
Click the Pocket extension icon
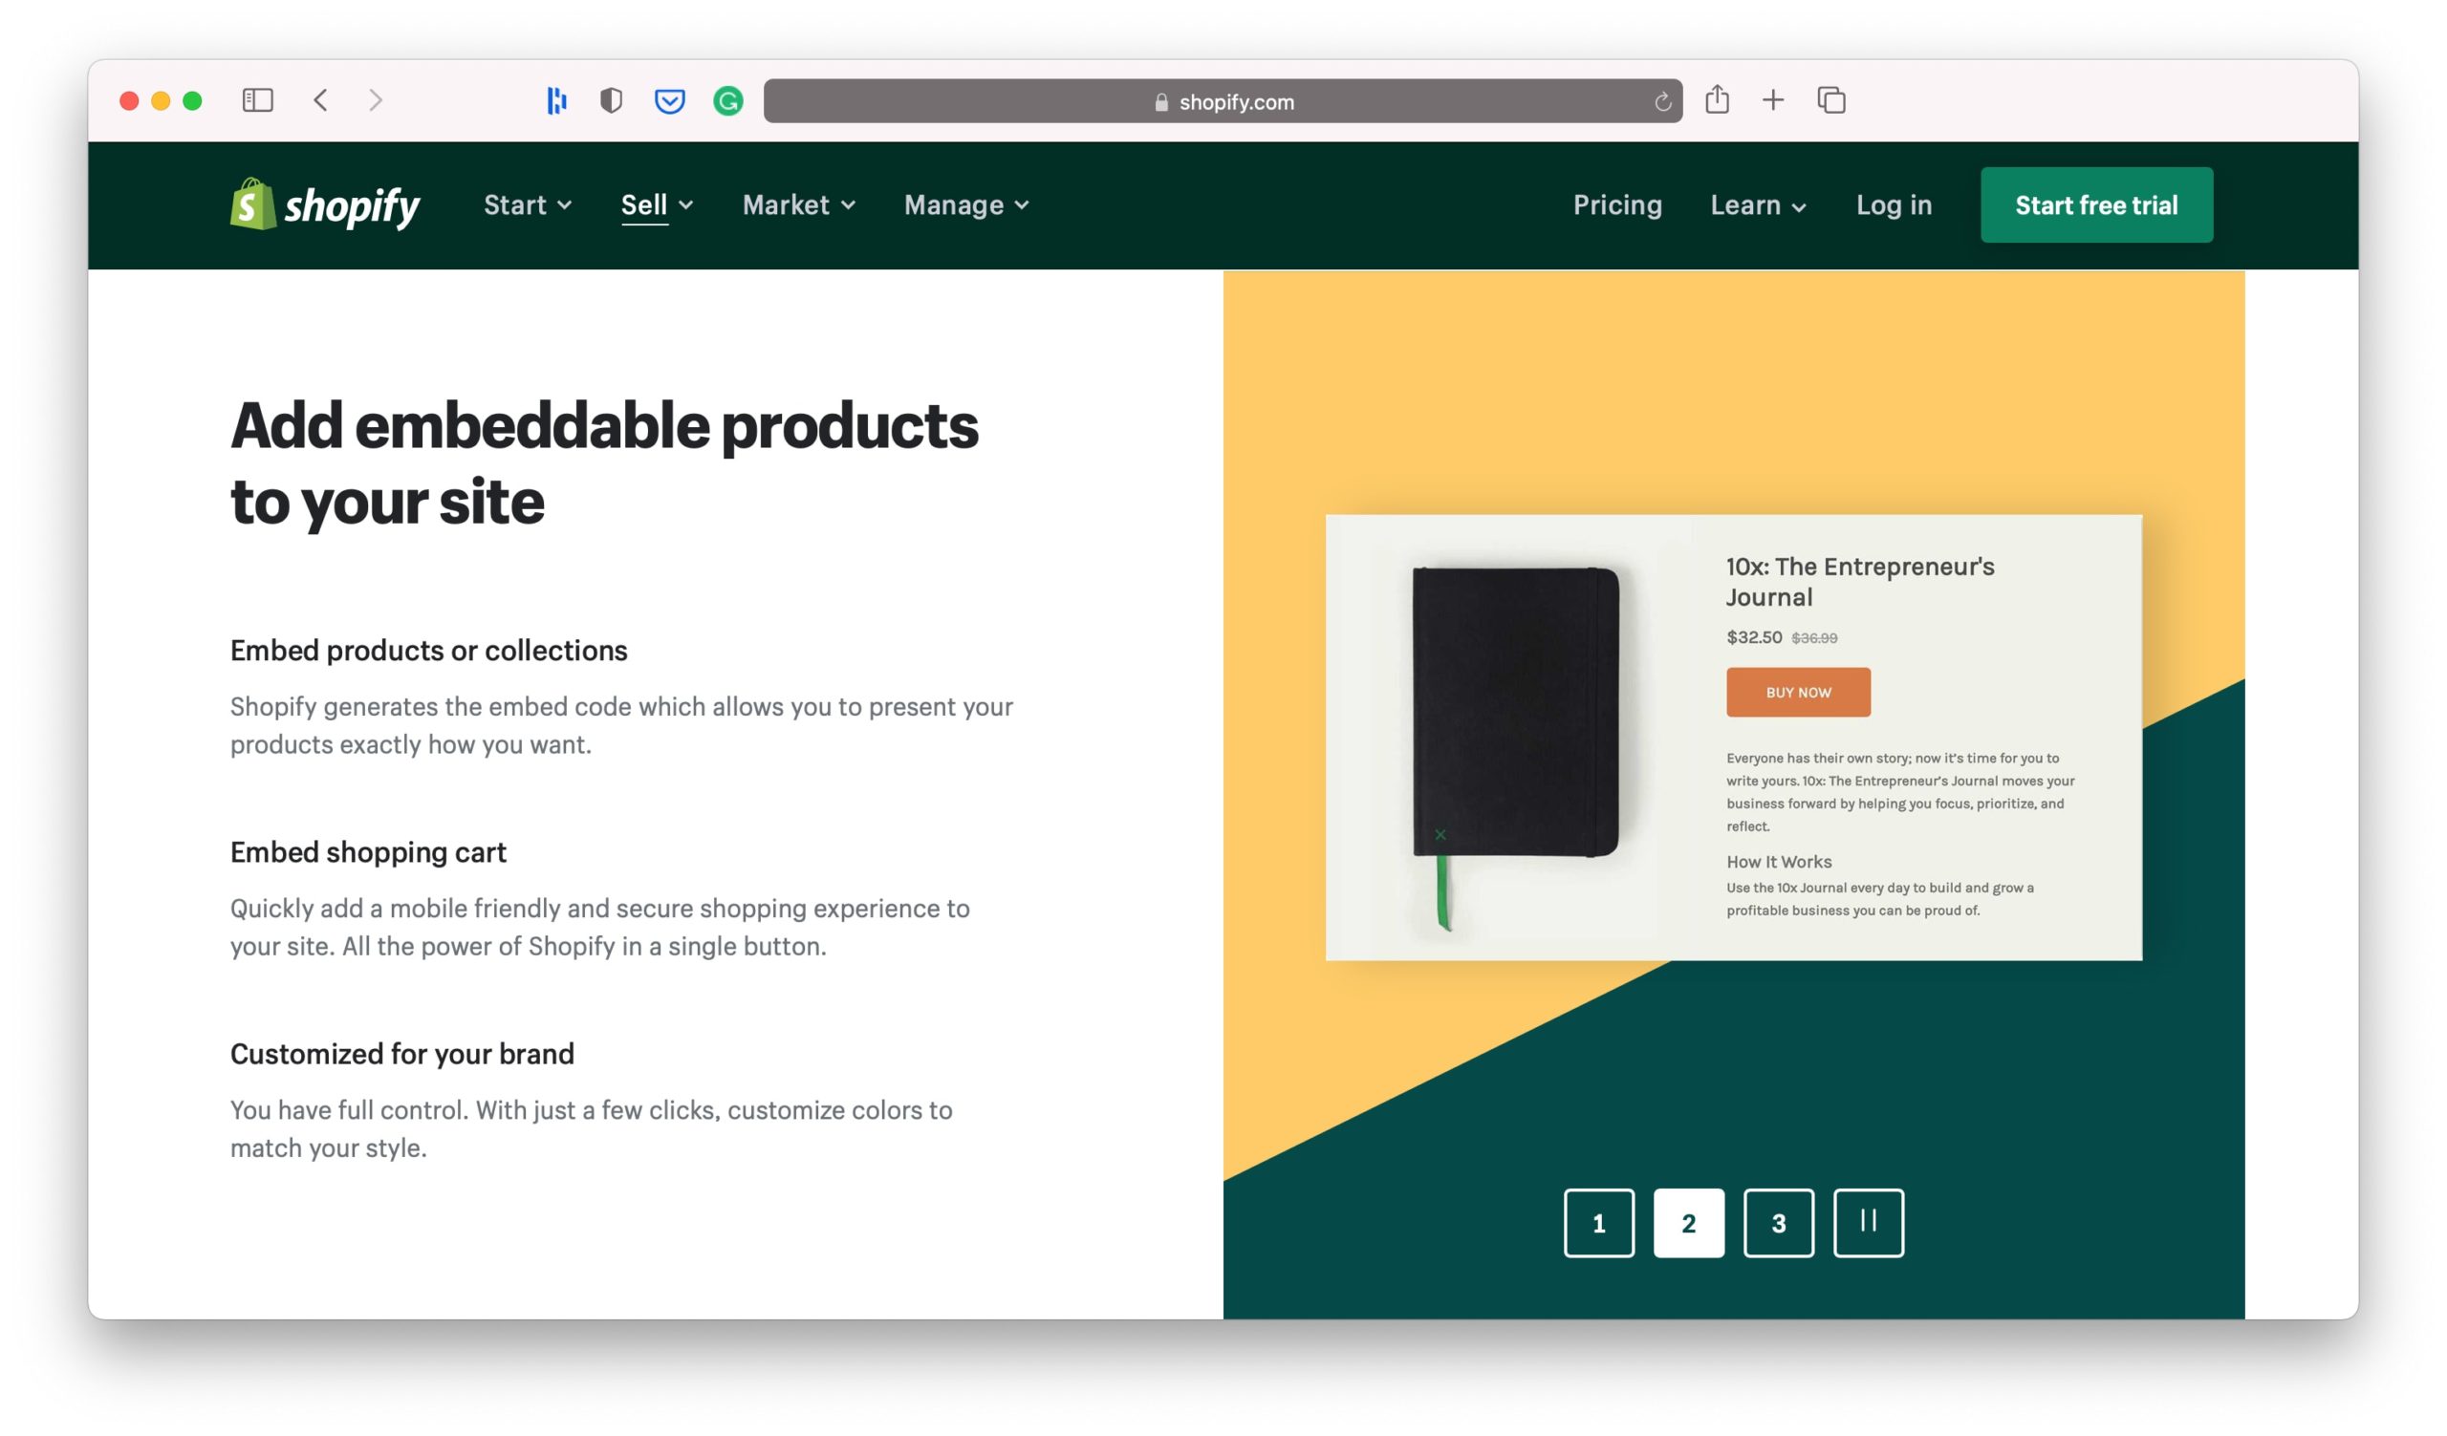pyautogui.click(x=669, y=101)
